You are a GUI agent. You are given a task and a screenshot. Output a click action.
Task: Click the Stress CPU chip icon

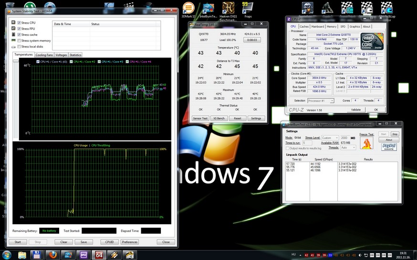pyautogui.click(x=13, y=22)
